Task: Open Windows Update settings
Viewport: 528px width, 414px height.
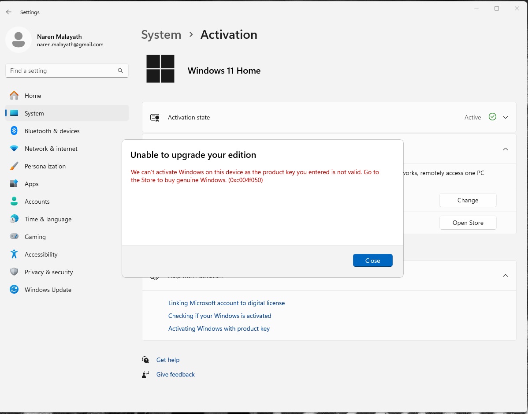Action: coord(67,290)
